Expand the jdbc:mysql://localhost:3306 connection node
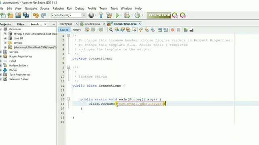Screen dimensions: 259x145 [x=5, y=48]
